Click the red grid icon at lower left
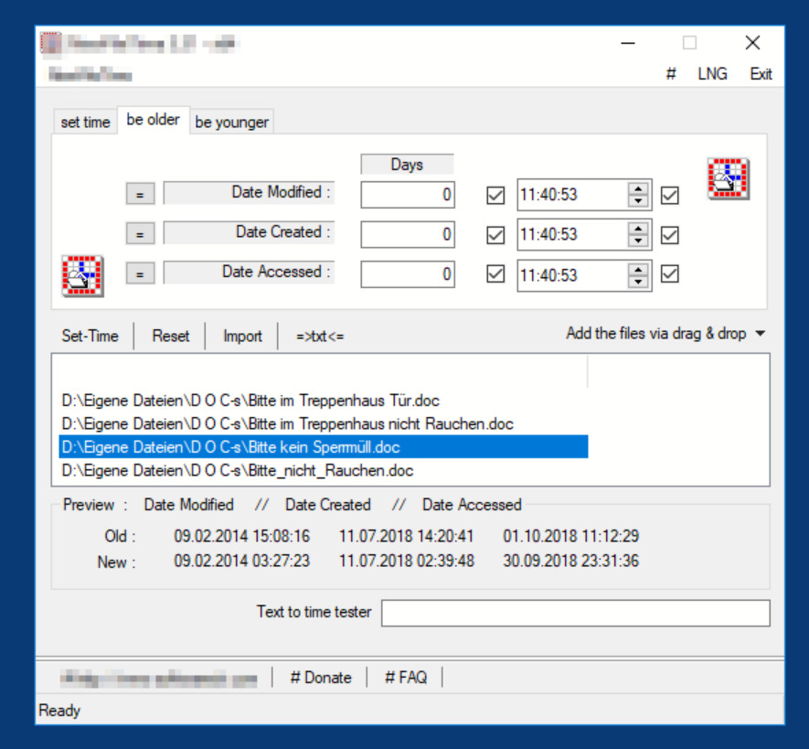809x749 pixels. coord(83,275)
